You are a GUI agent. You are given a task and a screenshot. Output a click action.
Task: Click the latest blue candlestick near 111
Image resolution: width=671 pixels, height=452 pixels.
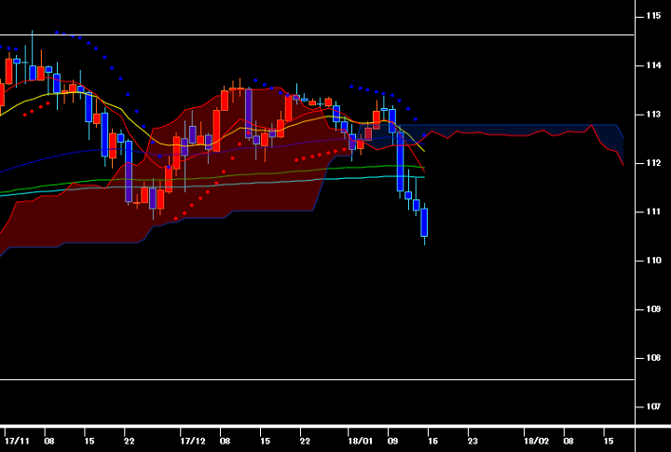pyautogui.click(x=424, y=222)
